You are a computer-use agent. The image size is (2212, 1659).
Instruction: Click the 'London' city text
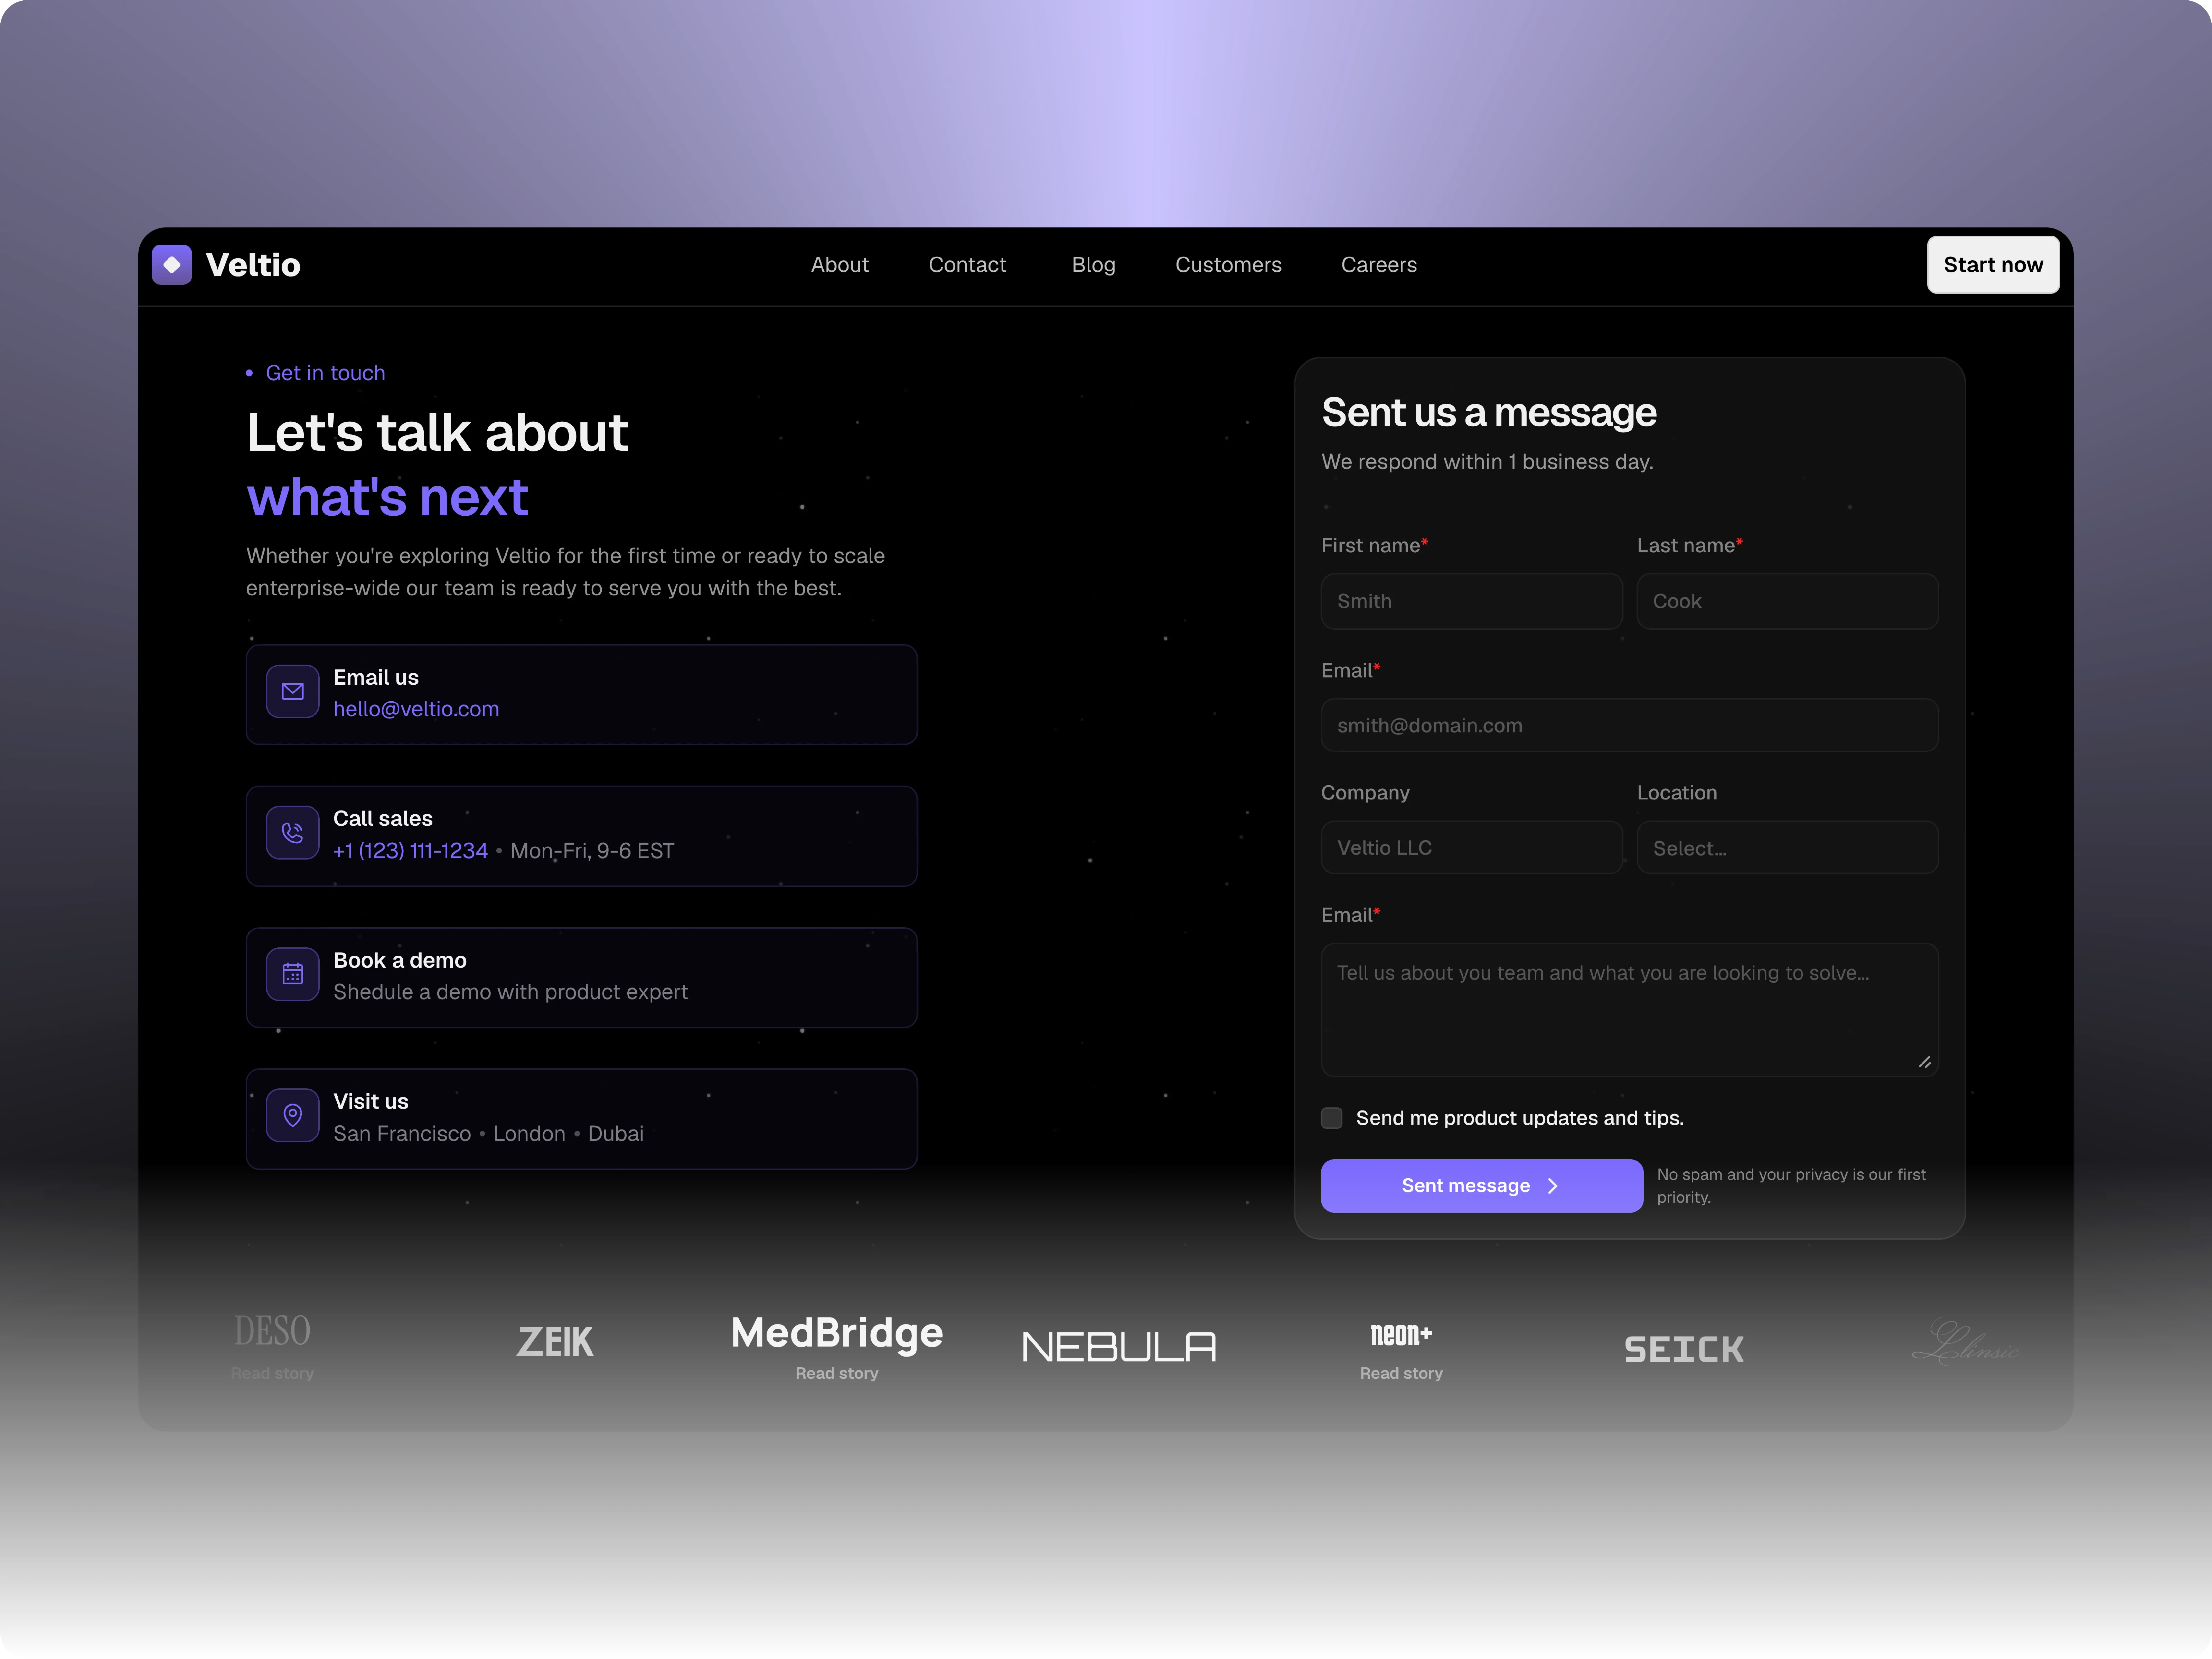(x=529, y=1134)
